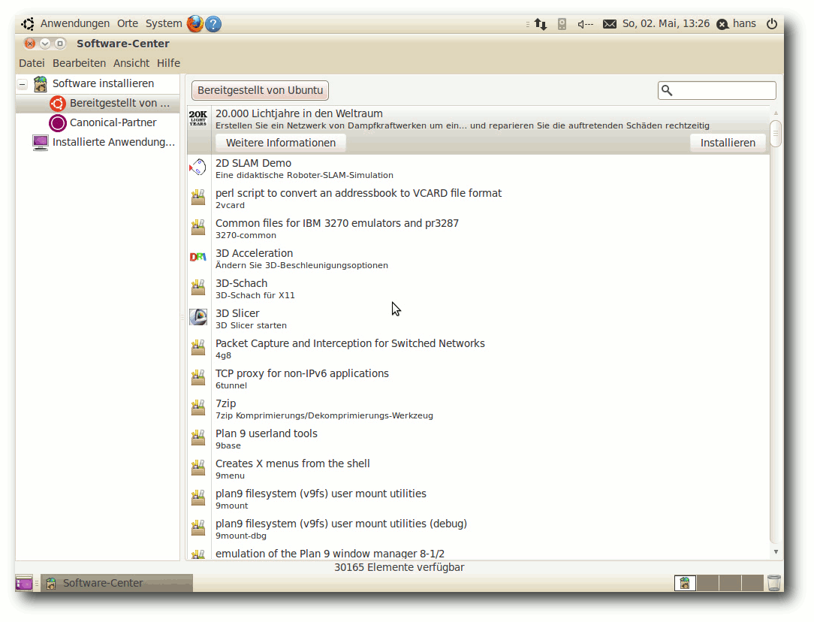Click the 3D Acceleration DRI icon
This screenshot has height=622, width=814.
(x=197, y=257)
